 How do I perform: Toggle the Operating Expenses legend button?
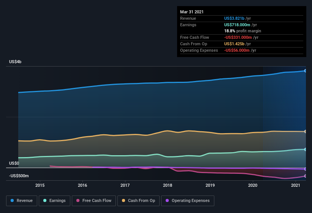click(188, 201)
